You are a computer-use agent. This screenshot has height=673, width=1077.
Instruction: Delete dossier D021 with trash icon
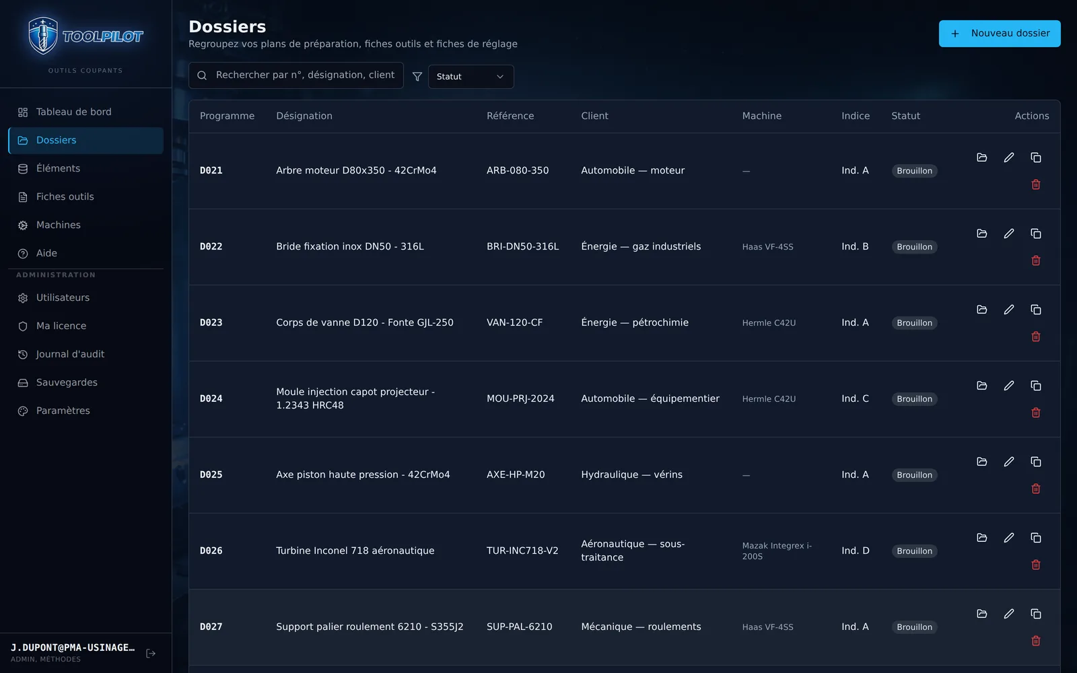click(x=1036, y=184)
